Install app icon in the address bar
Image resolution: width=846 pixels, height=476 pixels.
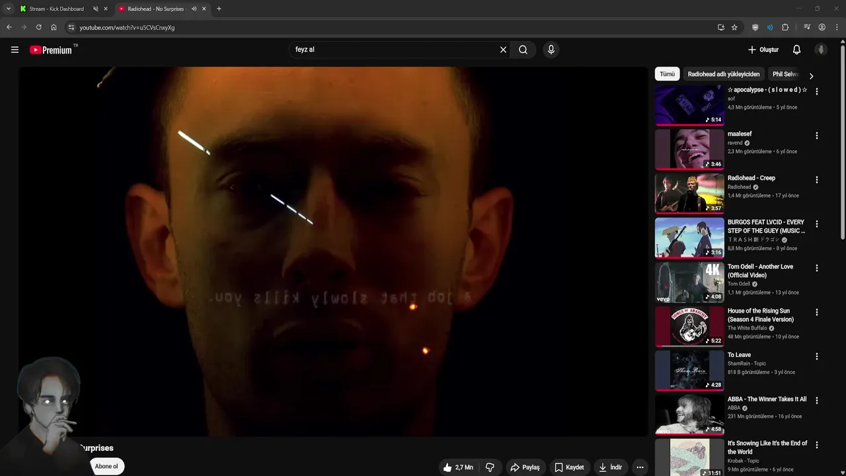[x=721, y=27]
